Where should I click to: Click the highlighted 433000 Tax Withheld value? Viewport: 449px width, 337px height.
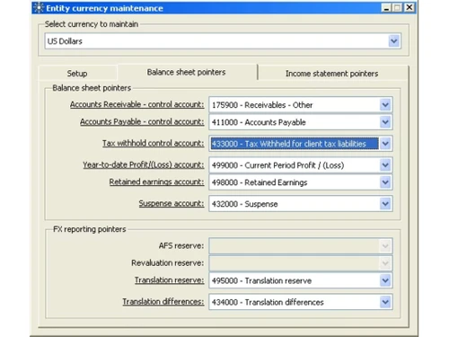coord(295,144)
